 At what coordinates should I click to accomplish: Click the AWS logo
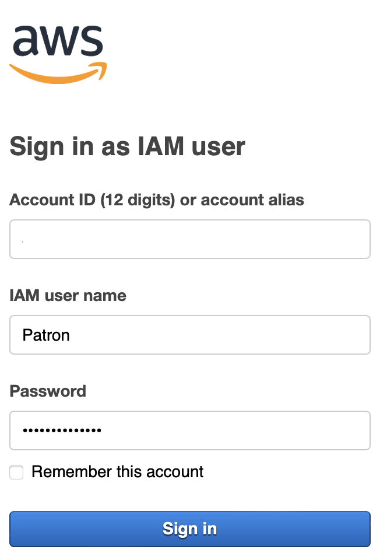[58, 54]
